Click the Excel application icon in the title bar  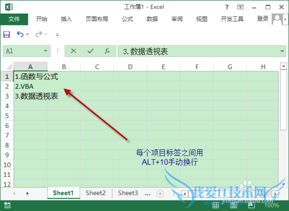coord(9,7)
